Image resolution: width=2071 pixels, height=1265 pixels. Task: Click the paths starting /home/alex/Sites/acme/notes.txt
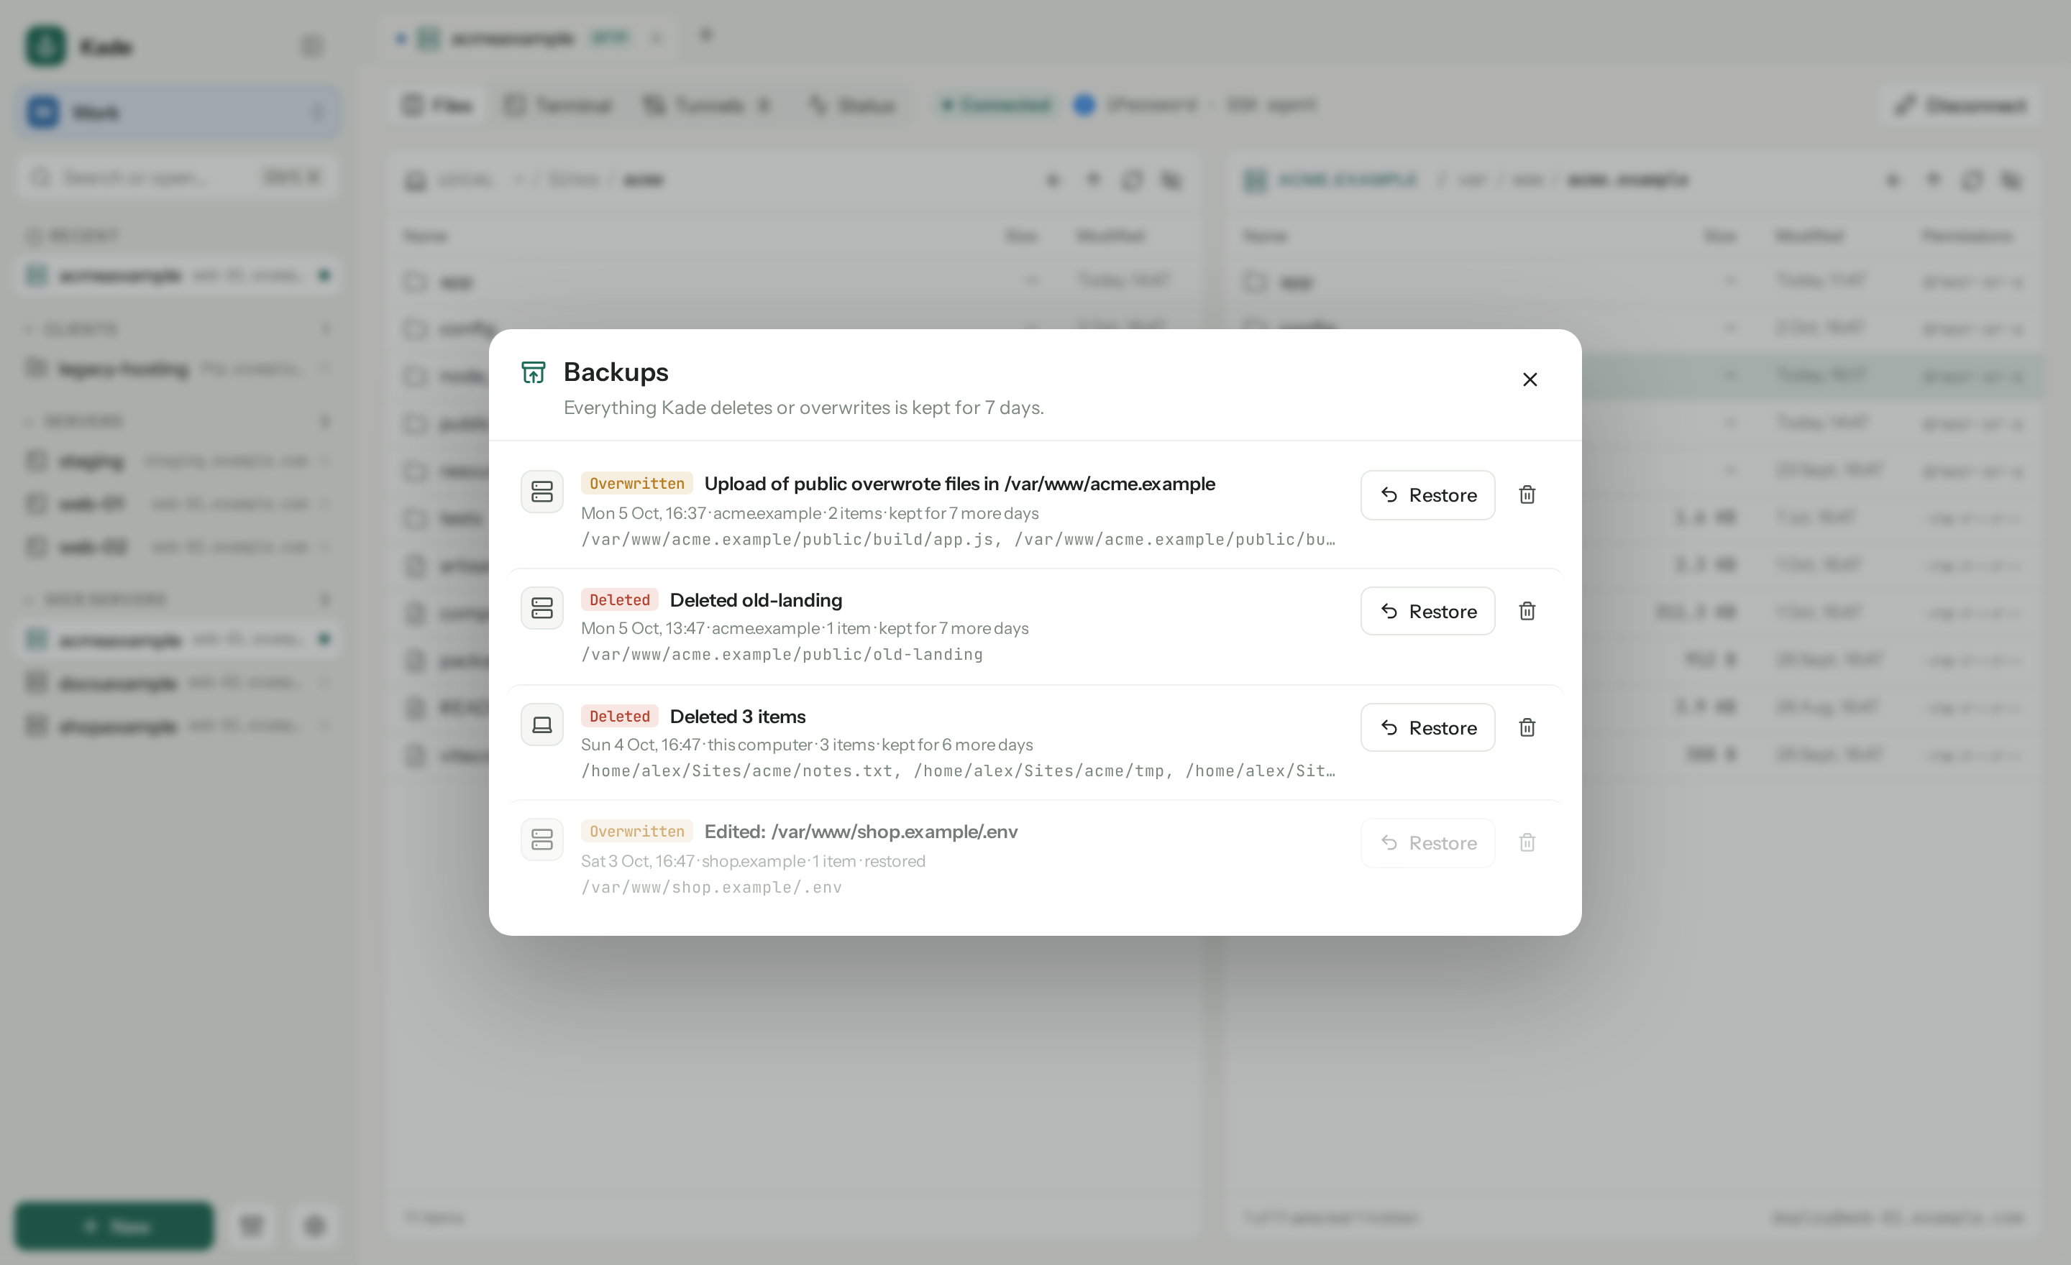tap(958, 771)
